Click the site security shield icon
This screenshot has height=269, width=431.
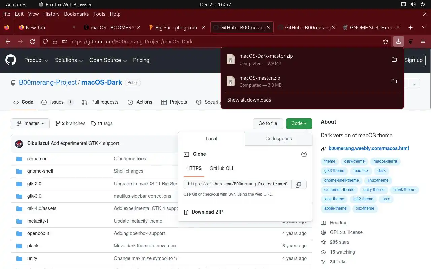pyautogui.click(x=45, y=41)
